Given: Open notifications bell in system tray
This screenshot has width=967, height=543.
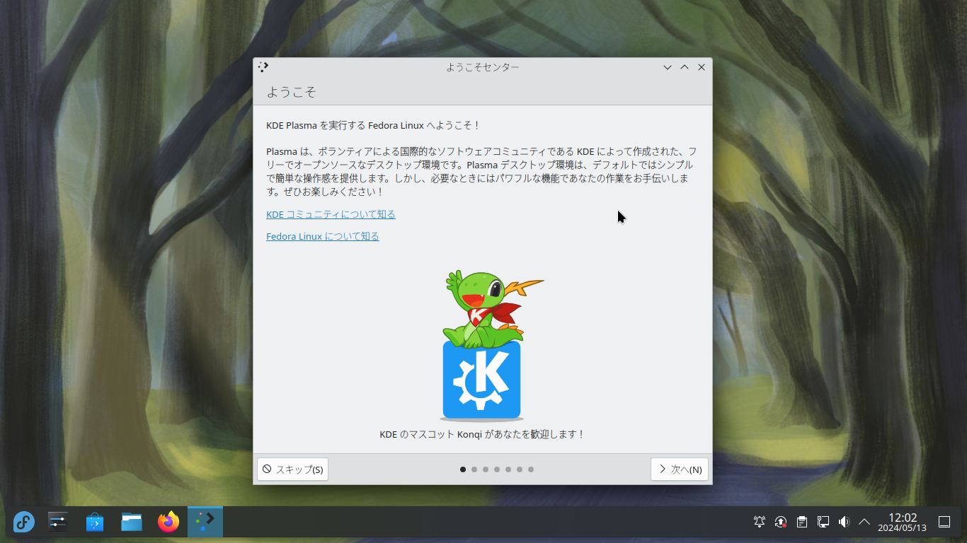Looking at the screenshot, I should point(760,522).
